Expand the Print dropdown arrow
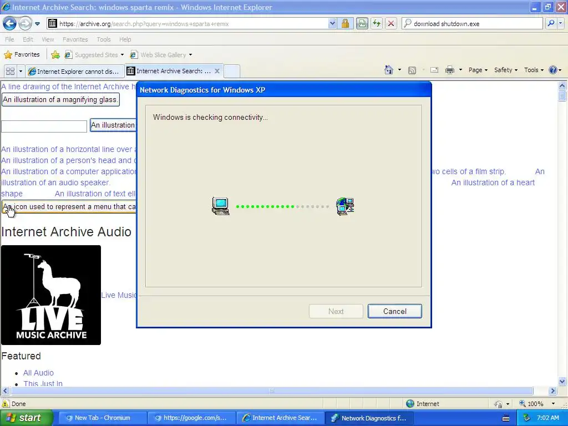Viewport: 568px width, 426px height. pyautogui.click(x=460, y=70)
